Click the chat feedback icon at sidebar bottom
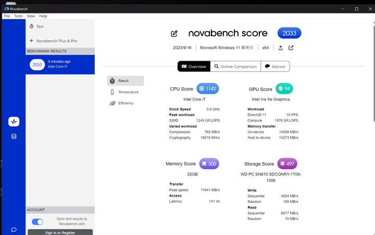This screenshot has width=375, height=235. click(14, 230)
